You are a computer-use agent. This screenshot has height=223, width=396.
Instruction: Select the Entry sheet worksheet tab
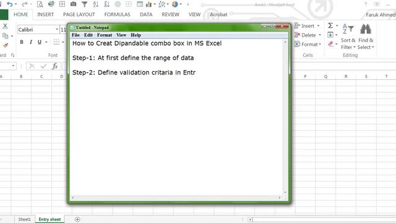pyautogui.click(x=49, y=219)
